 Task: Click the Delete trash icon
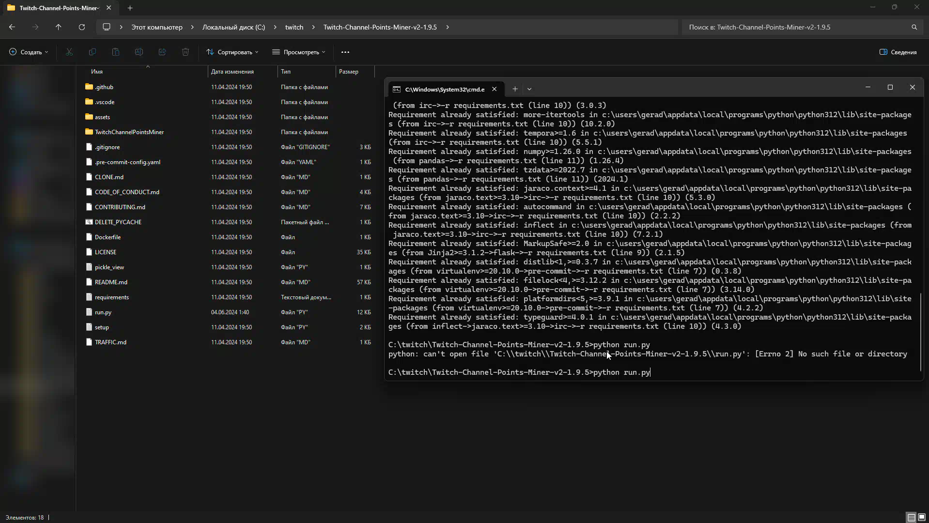point(186,52)
